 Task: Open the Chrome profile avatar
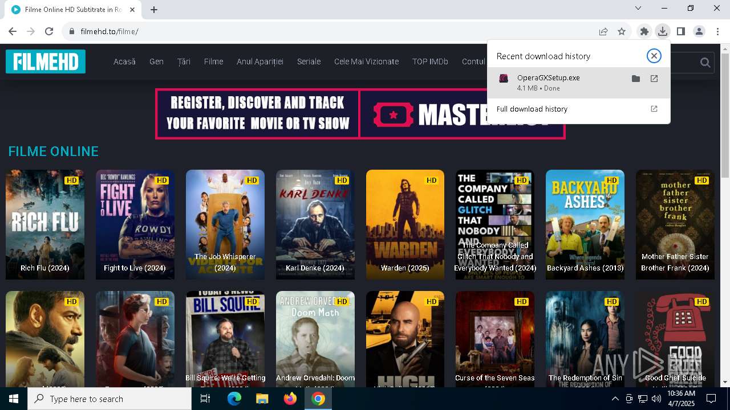(699, 31)
